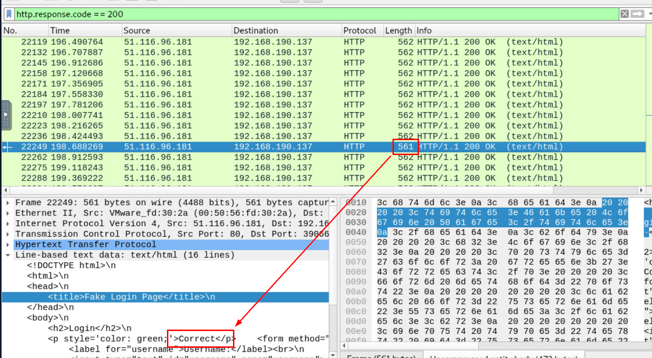Image resolution: width=652 pixels, height=358 pixels.
Task: Expand Transmission Control Protocol section
Action: click(8, 234)
